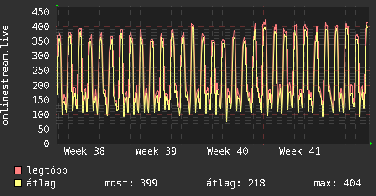Click the 50 y-axis label
Image resolution: width=376 pixels, height=196 pixels.
(44, 129)
